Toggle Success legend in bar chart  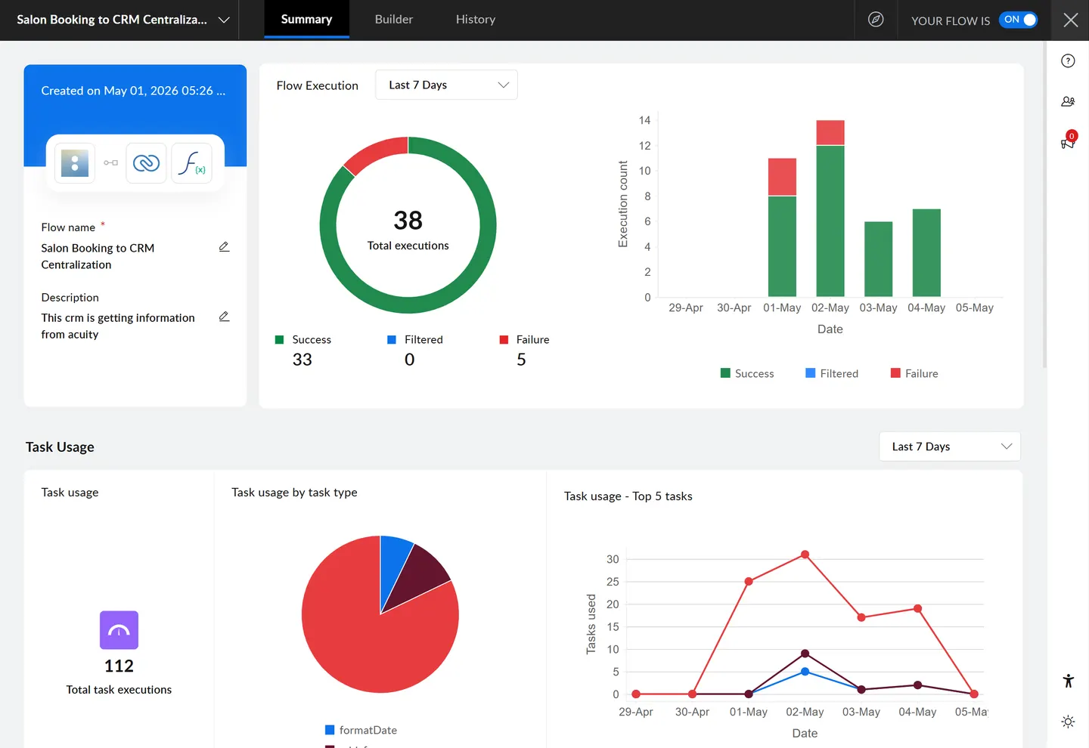747,373
